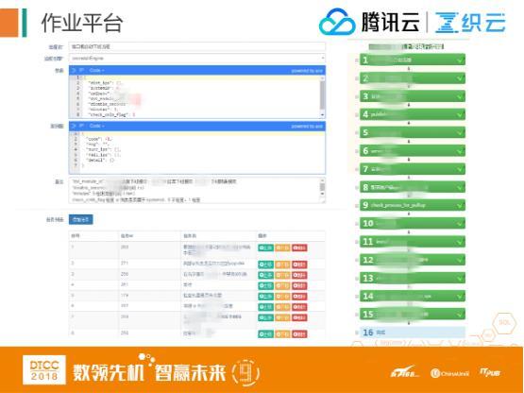
Task: Open the 'powered by ace' link in the first editor
Action: [307, 71]
